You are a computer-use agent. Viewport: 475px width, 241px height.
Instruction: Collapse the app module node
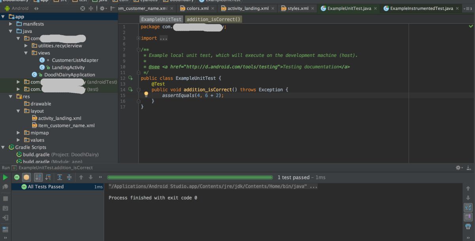coord(3,17)
